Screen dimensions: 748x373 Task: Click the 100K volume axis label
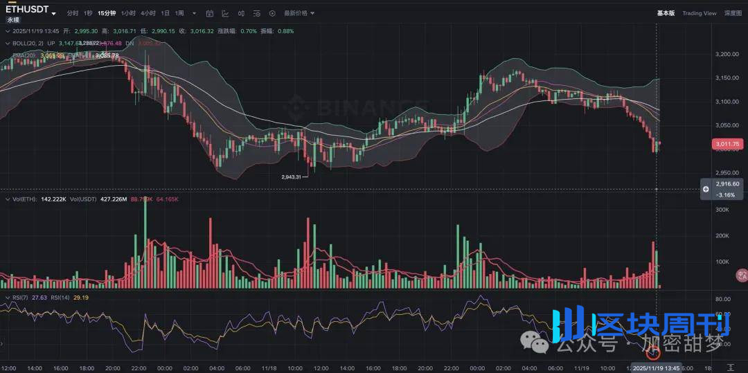721,262
